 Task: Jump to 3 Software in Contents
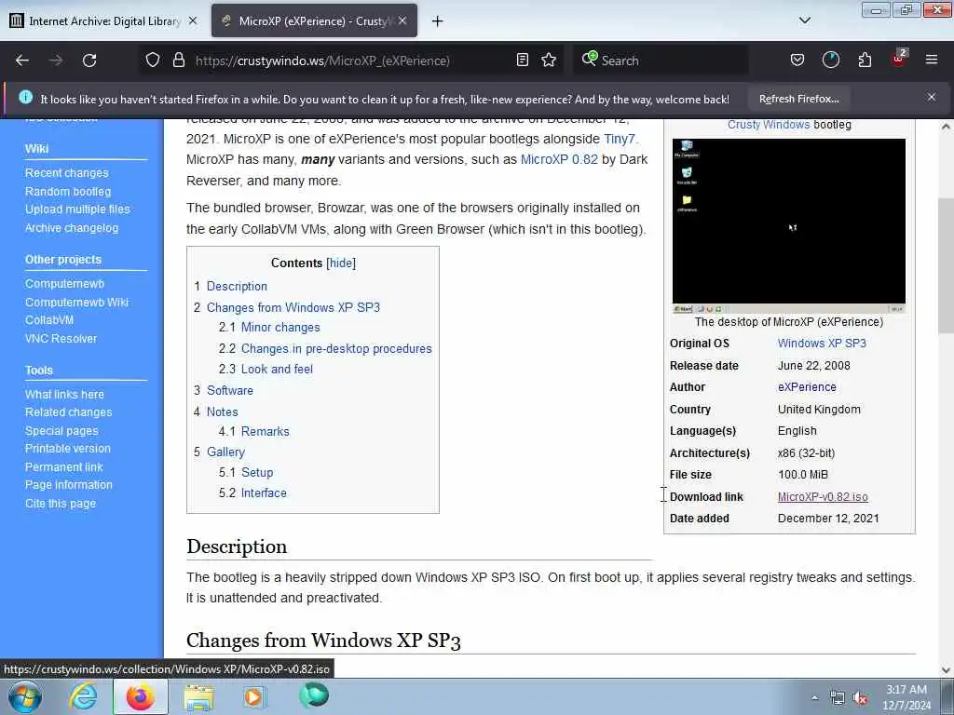tap(230, 390)
